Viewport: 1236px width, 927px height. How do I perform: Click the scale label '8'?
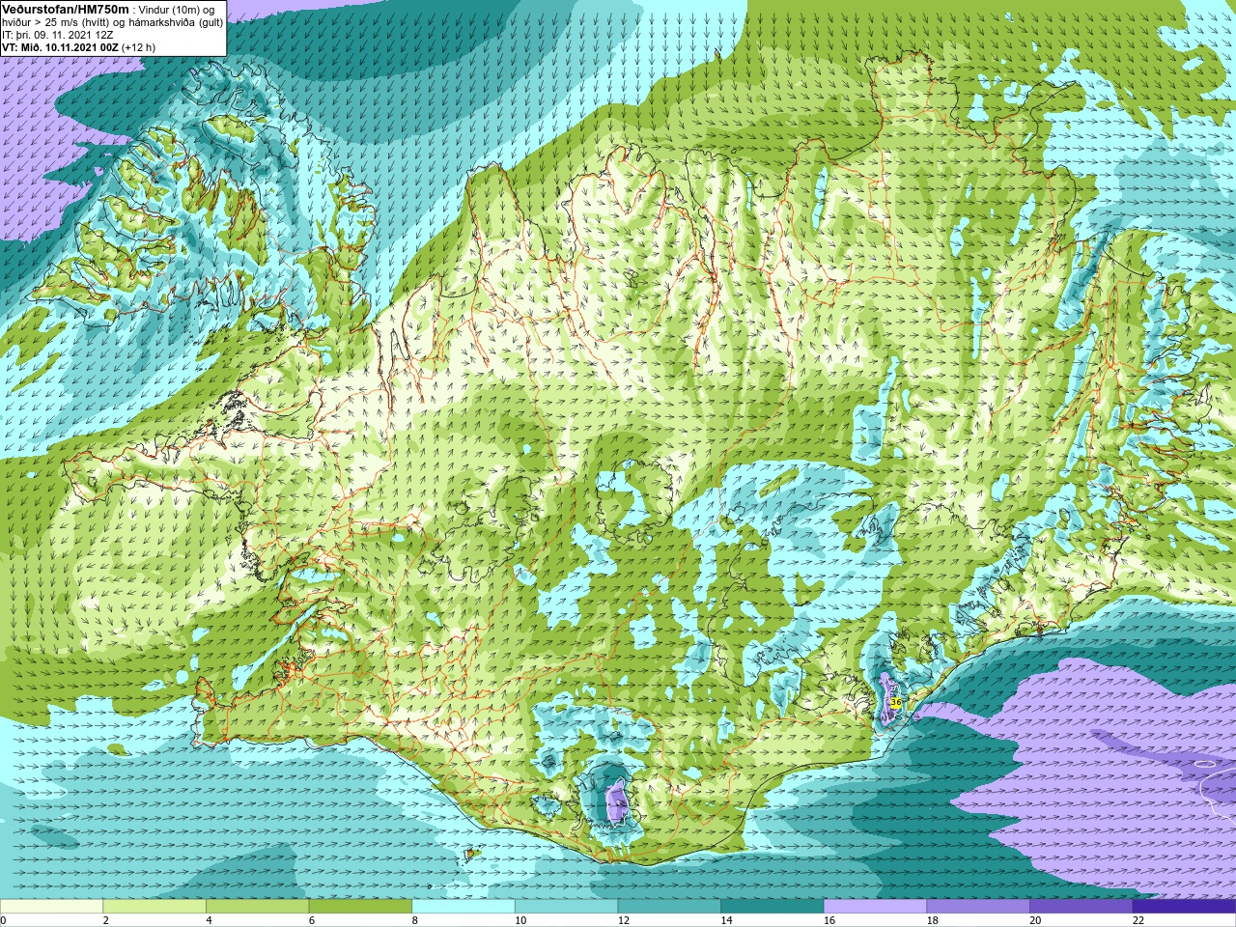(x=415, y=920)
